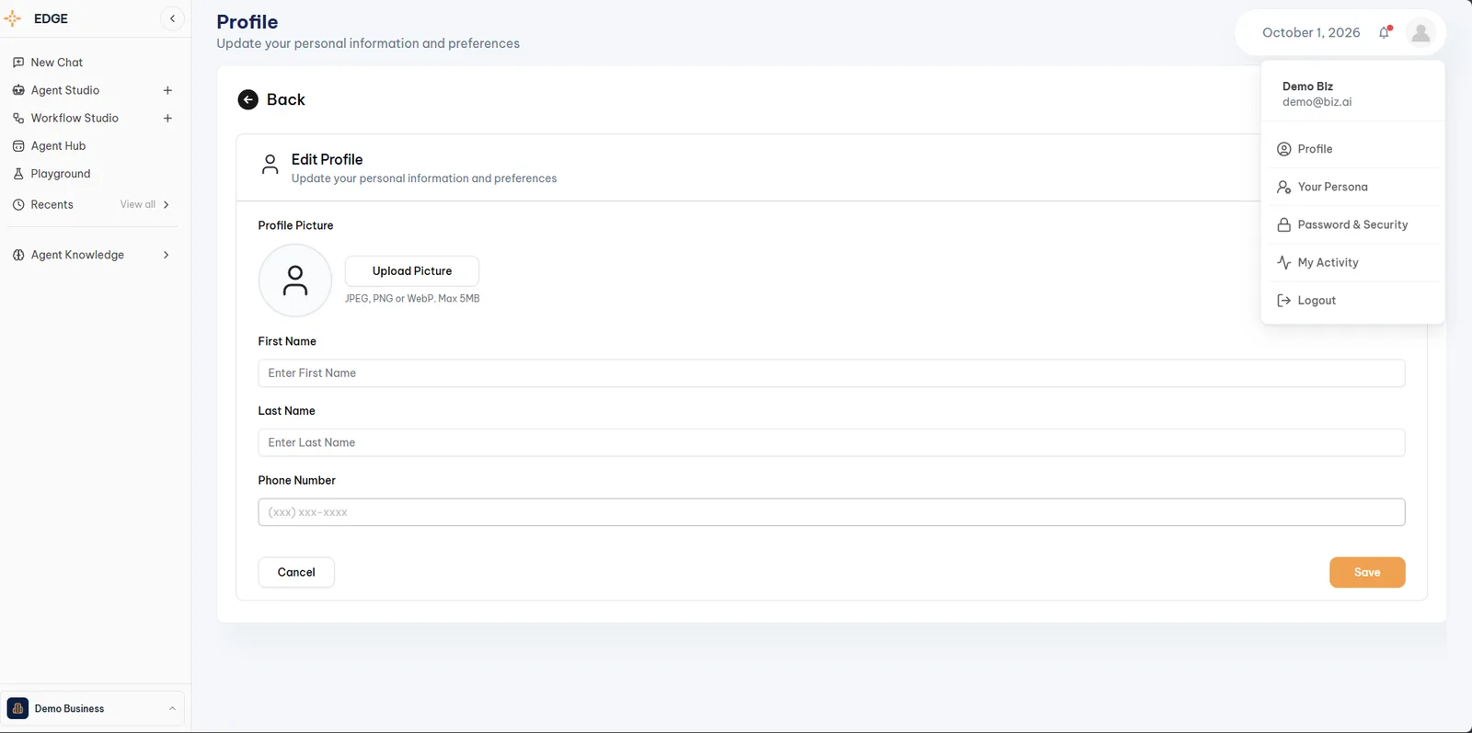Click the Agent Knowledge globe icon
1472x733 pixels.
pyautogui.click(x=18, y=255)
